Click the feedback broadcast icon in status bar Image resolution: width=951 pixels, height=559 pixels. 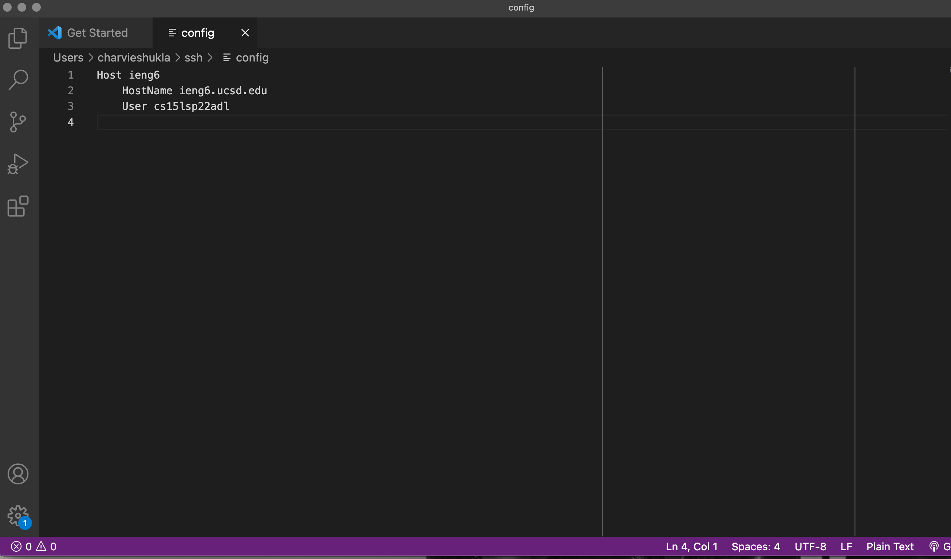coord(934,546)
